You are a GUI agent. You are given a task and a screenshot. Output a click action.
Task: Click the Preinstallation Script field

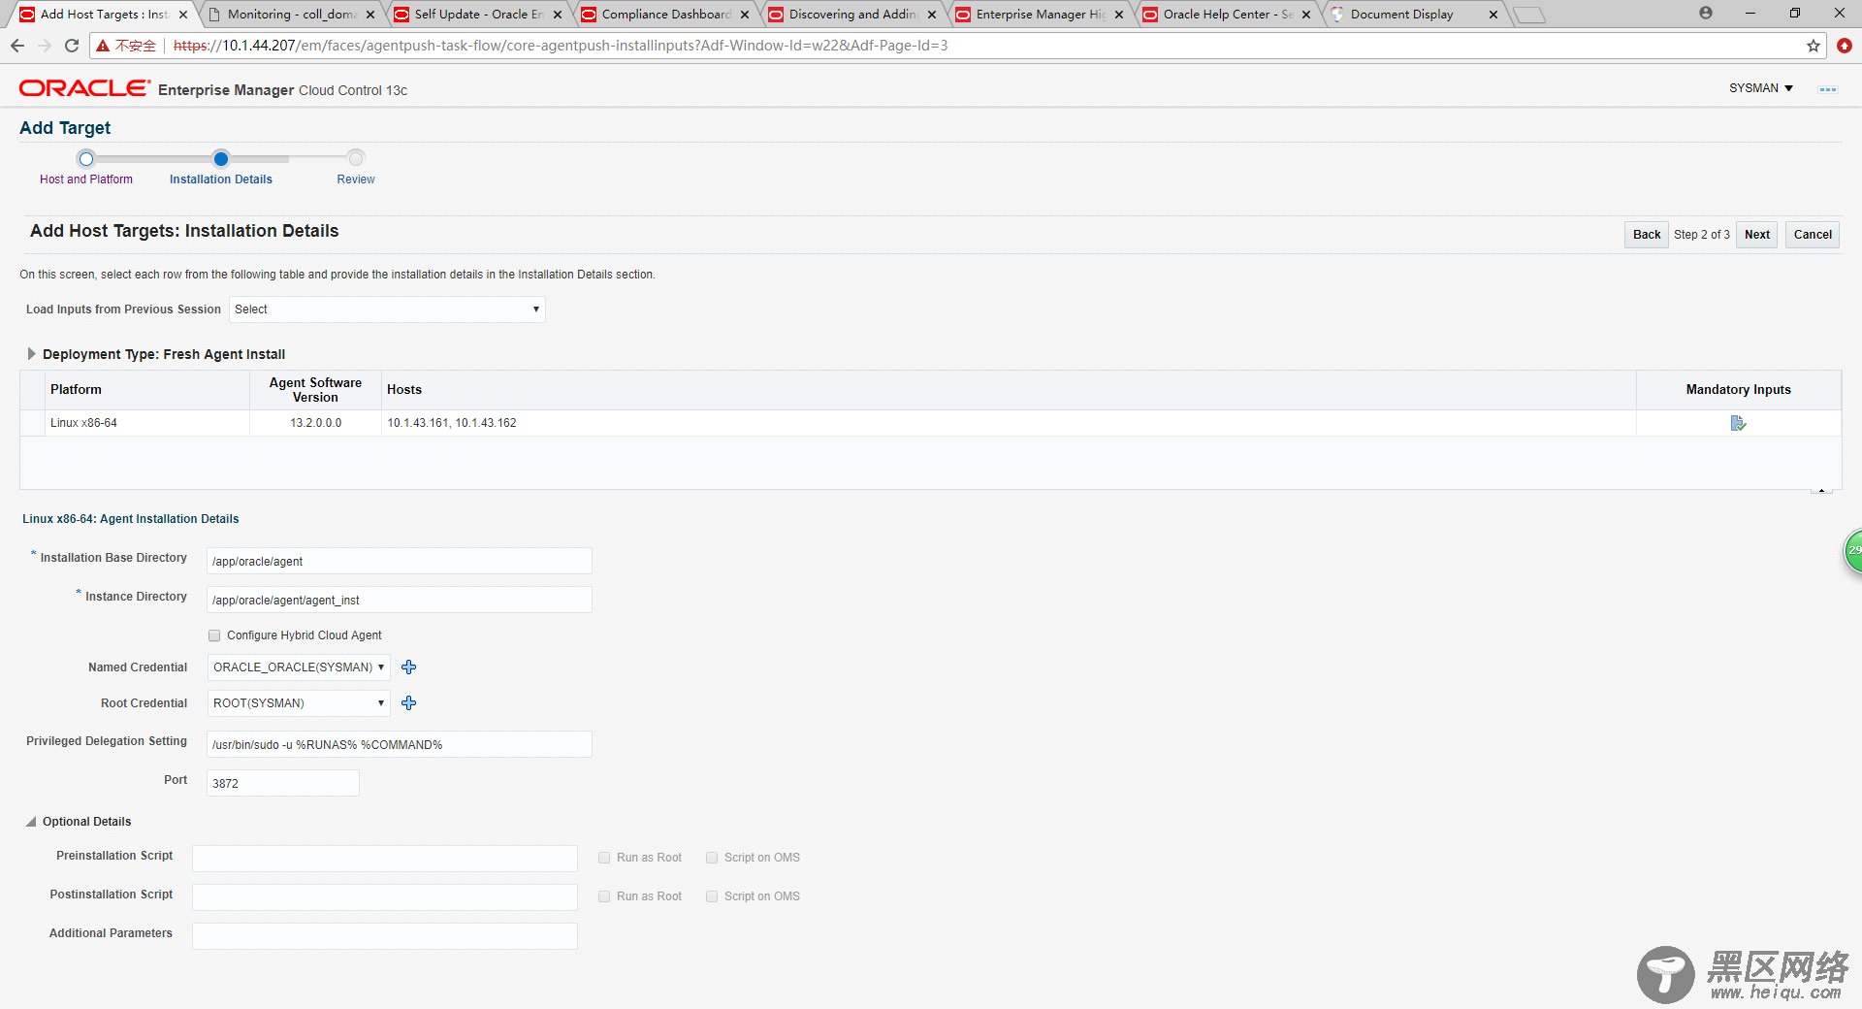pos(385,858)
